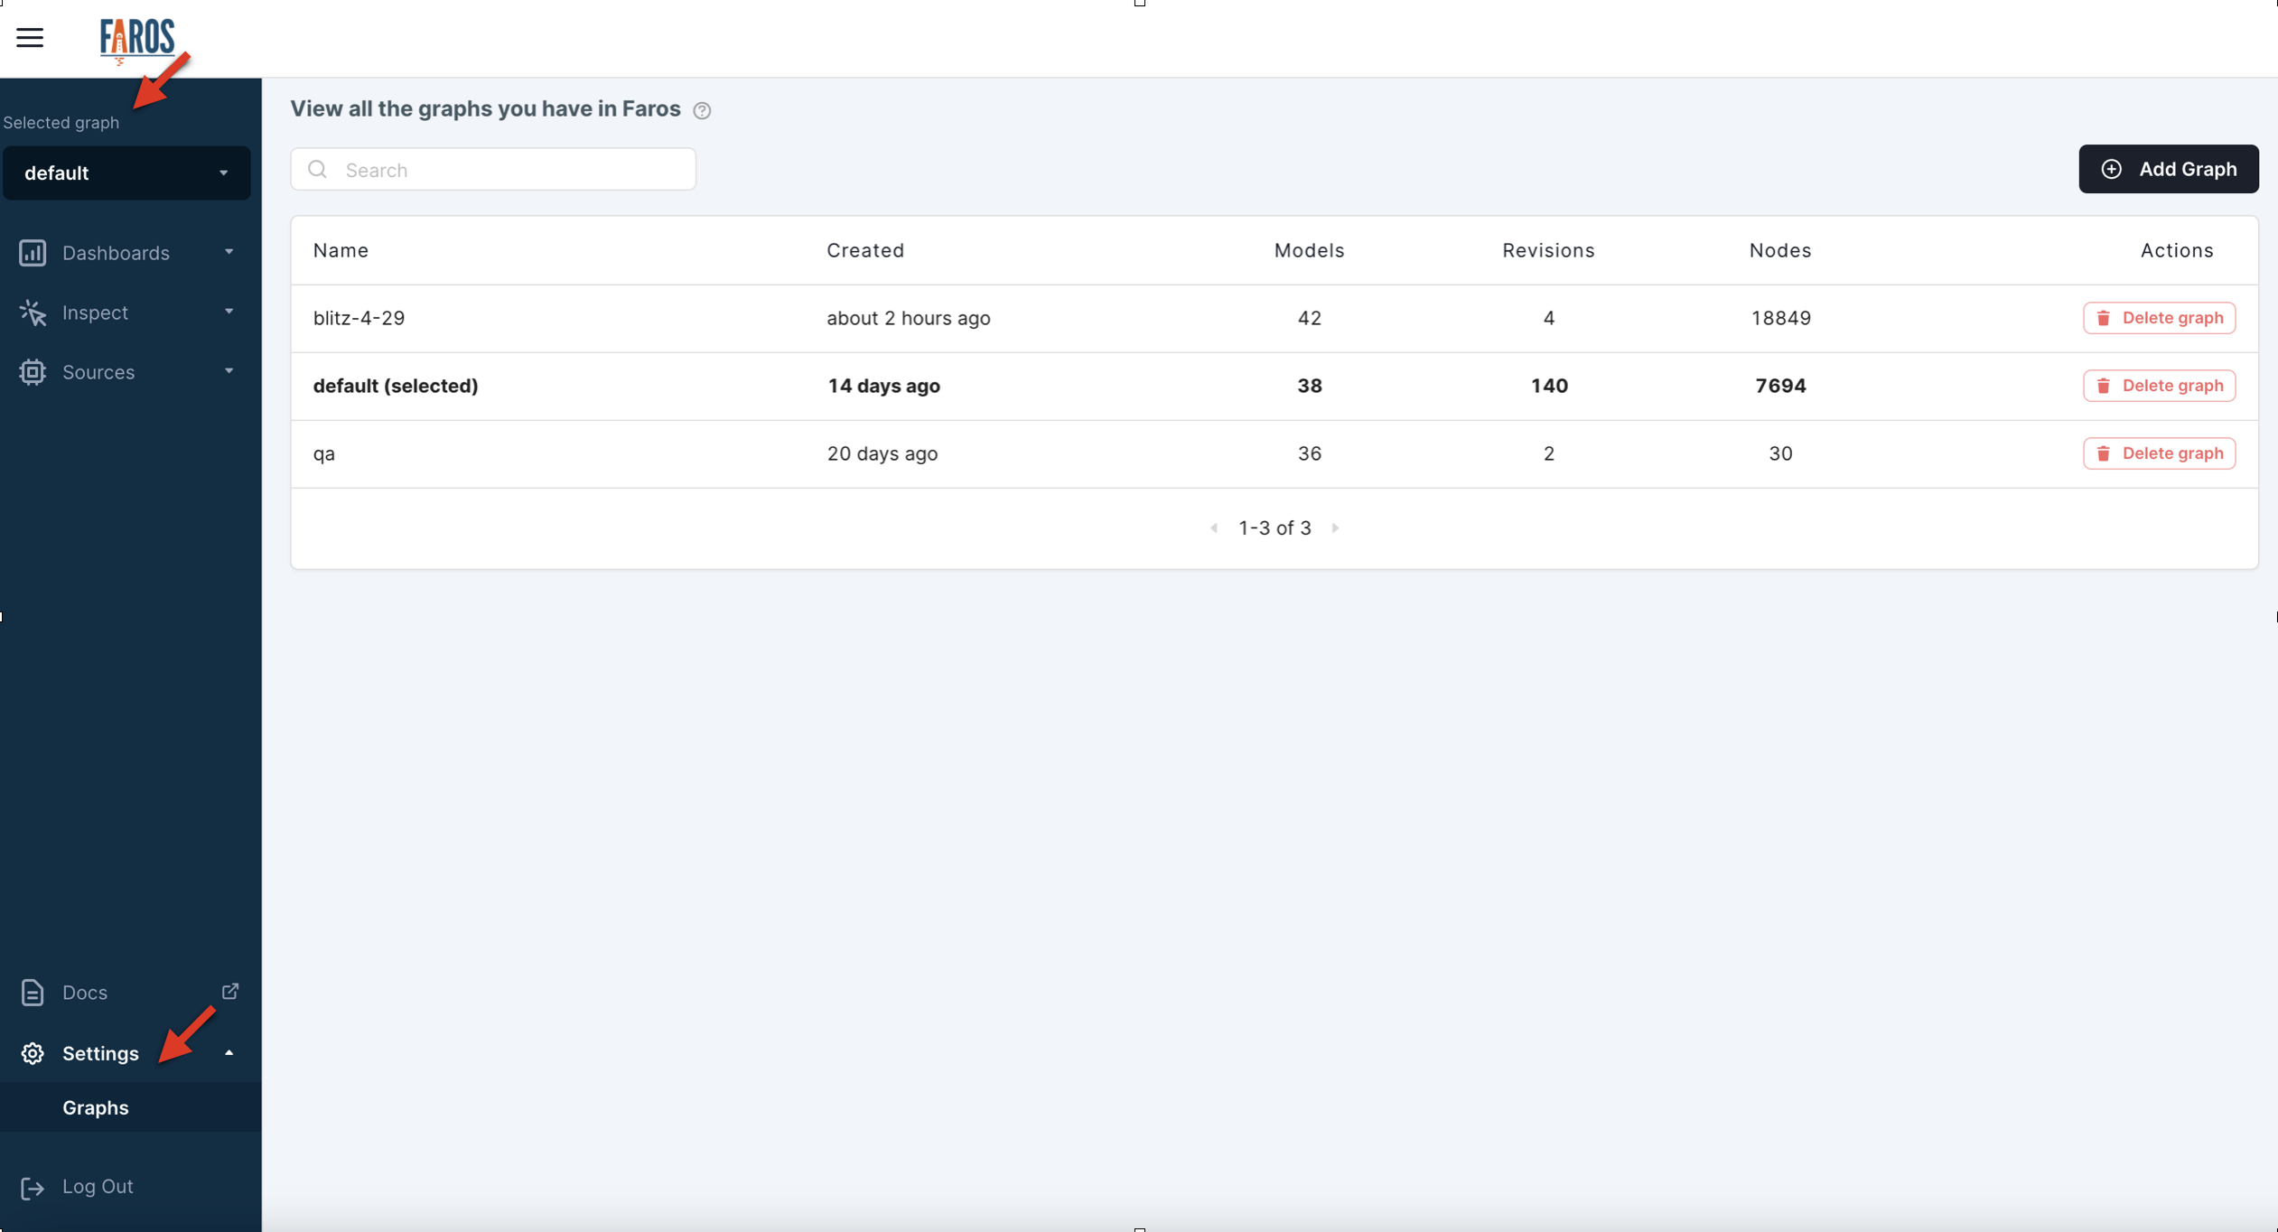Open the Dashboards bar-chart icon

(x=33, y=253)
